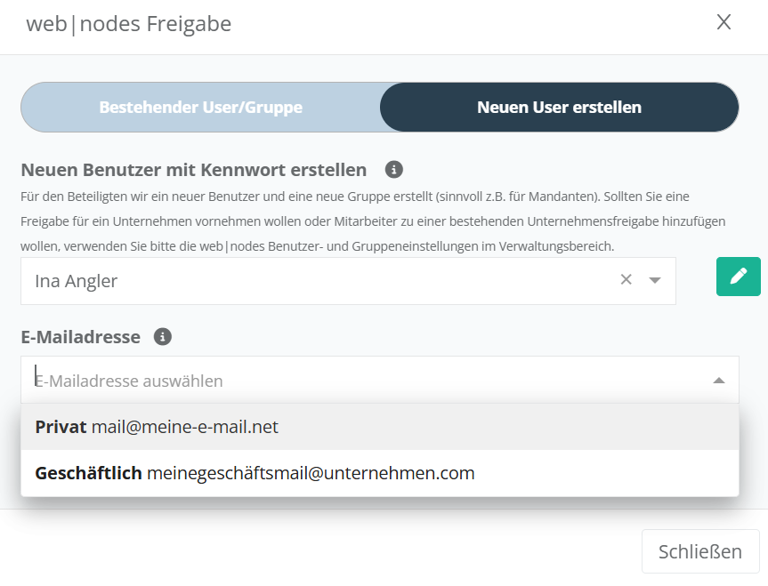Click the Ina Angler name in selector
768x586 pixels.
[x=77, y=281]
